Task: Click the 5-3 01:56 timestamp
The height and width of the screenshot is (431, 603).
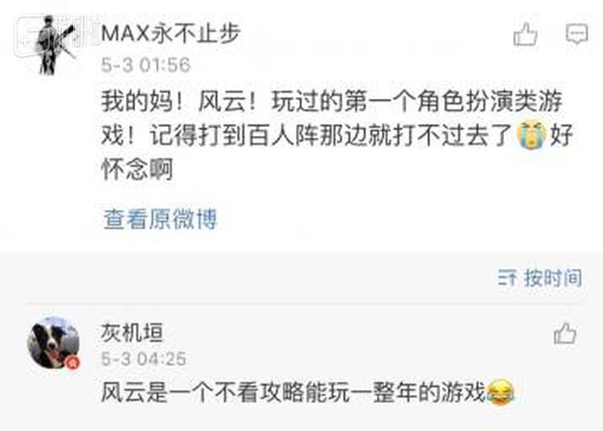Action: [146, 64]
